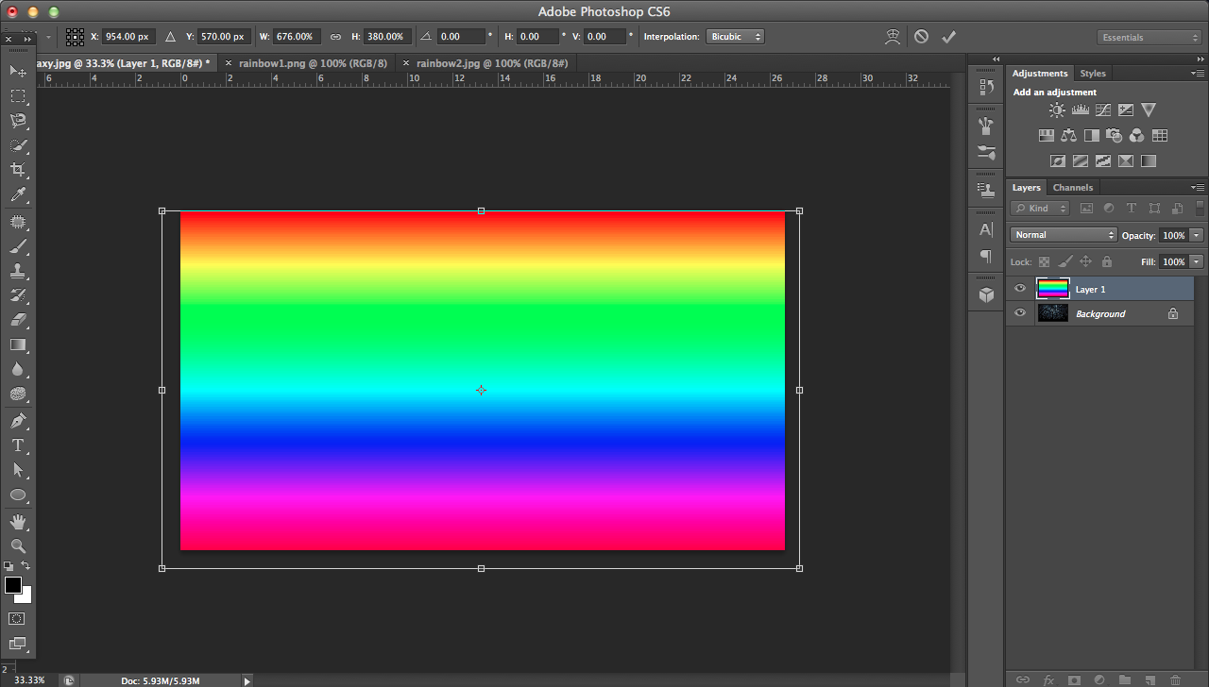Add a Vibrance adjustment
This screenshot has height=687, width=1209.
1148,110
